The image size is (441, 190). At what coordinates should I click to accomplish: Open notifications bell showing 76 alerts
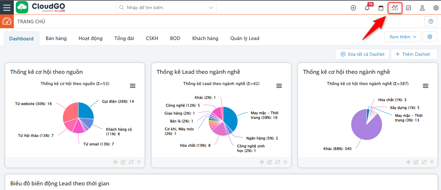click(367, 8)
